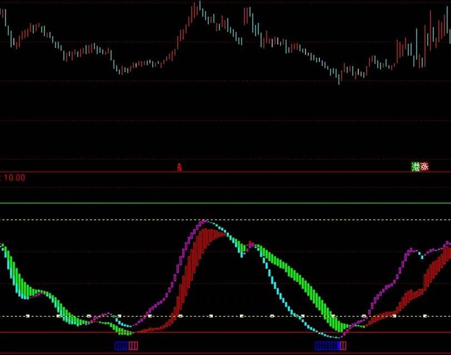
Task: Click the magenta line at its highest peak
Action: point(204,221)
